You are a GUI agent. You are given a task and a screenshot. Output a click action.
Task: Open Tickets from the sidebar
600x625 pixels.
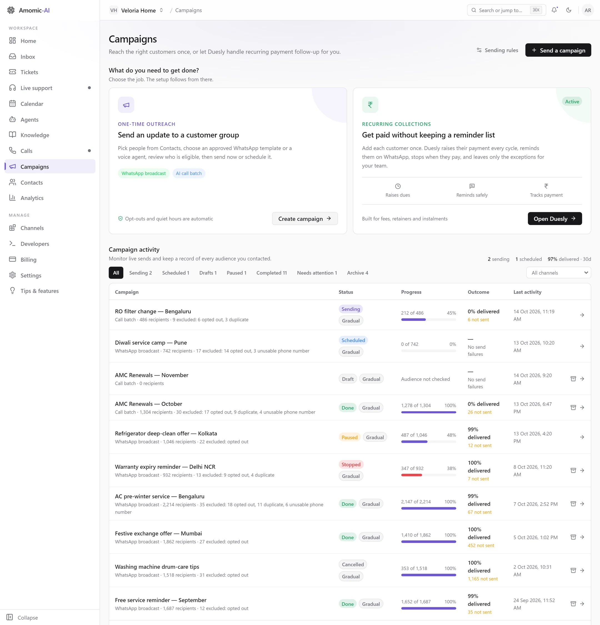(x=50, y=72)
